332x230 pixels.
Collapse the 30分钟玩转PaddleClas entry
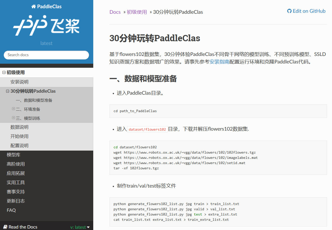pyautogui.click(x=7, y=91)
